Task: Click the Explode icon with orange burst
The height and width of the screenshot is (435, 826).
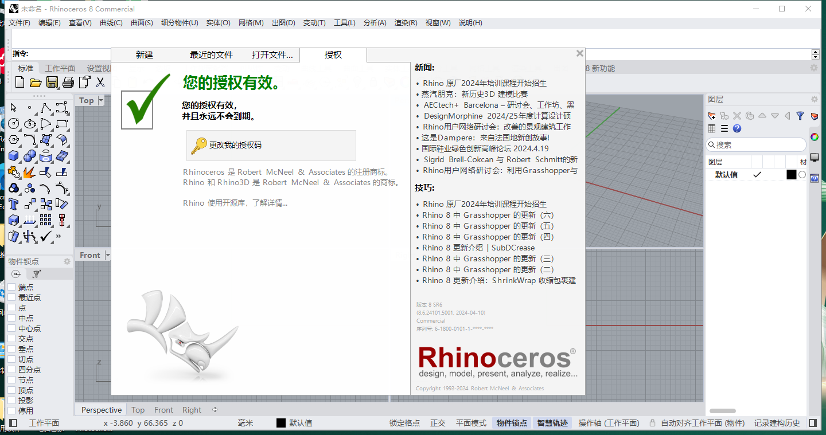Action: [x=30, y=172]
